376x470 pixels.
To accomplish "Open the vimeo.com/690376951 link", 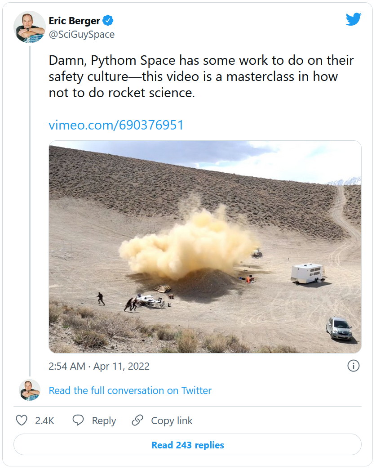I will point(116,125).
